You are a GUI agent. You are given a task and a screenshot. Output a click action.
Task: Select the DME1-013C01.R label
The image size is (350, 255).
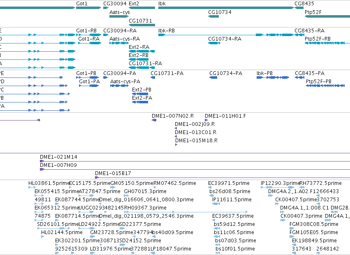tap(195, 132)
